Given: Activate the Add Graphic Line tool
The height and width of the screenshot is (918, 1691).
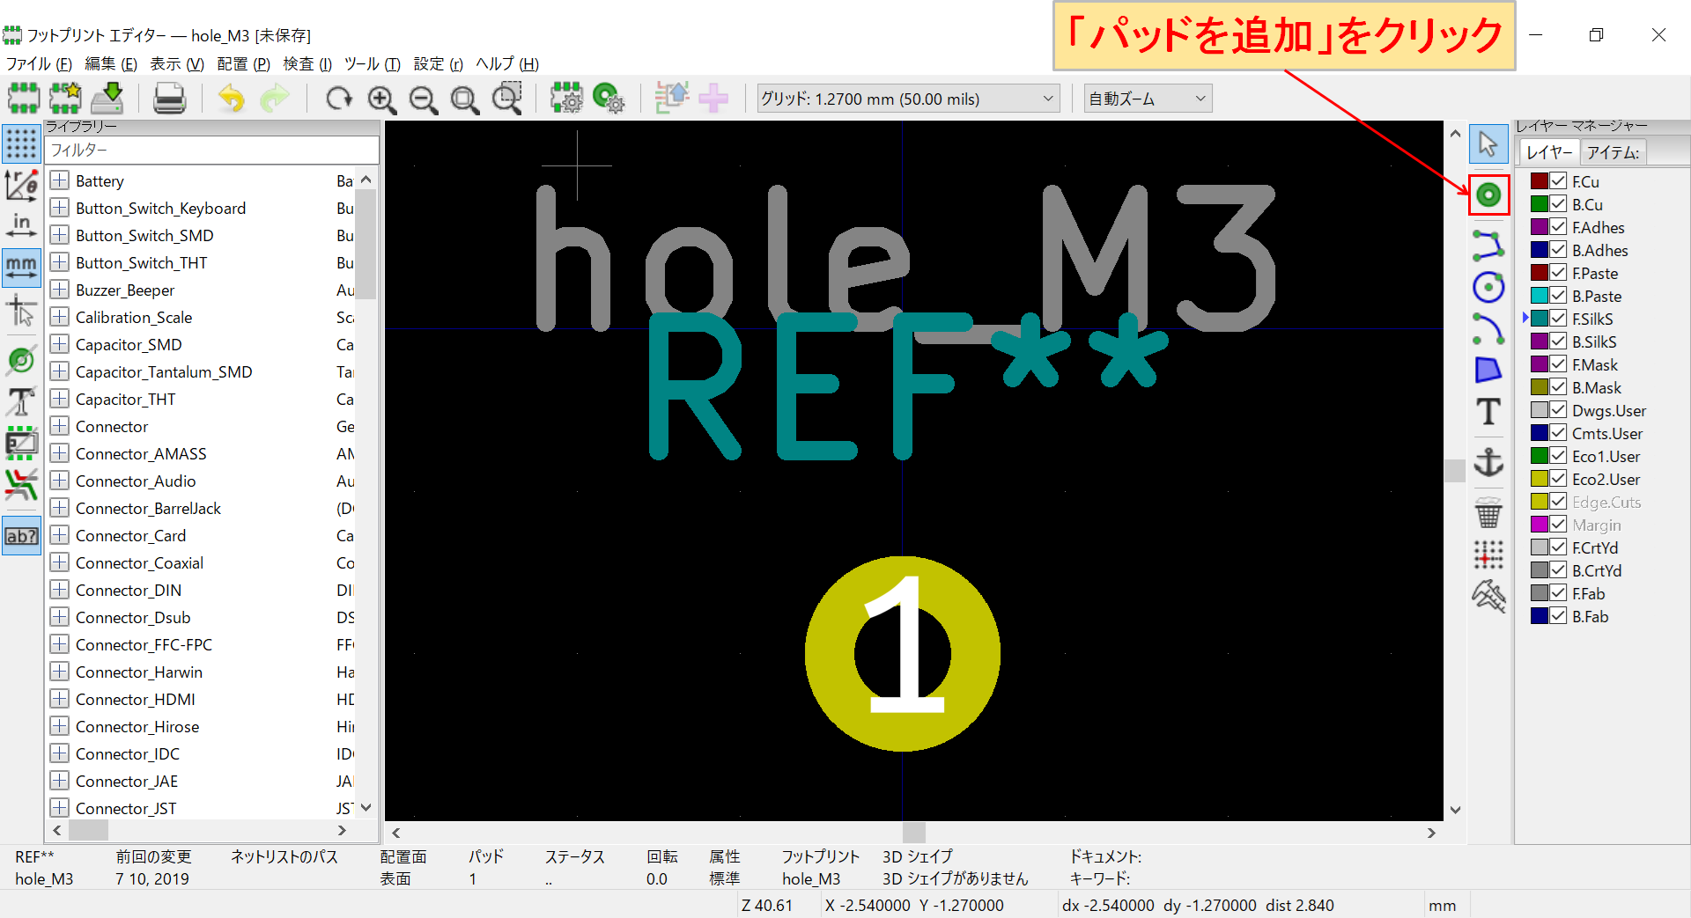Looking at the screenshot, I should point(1488,245).
